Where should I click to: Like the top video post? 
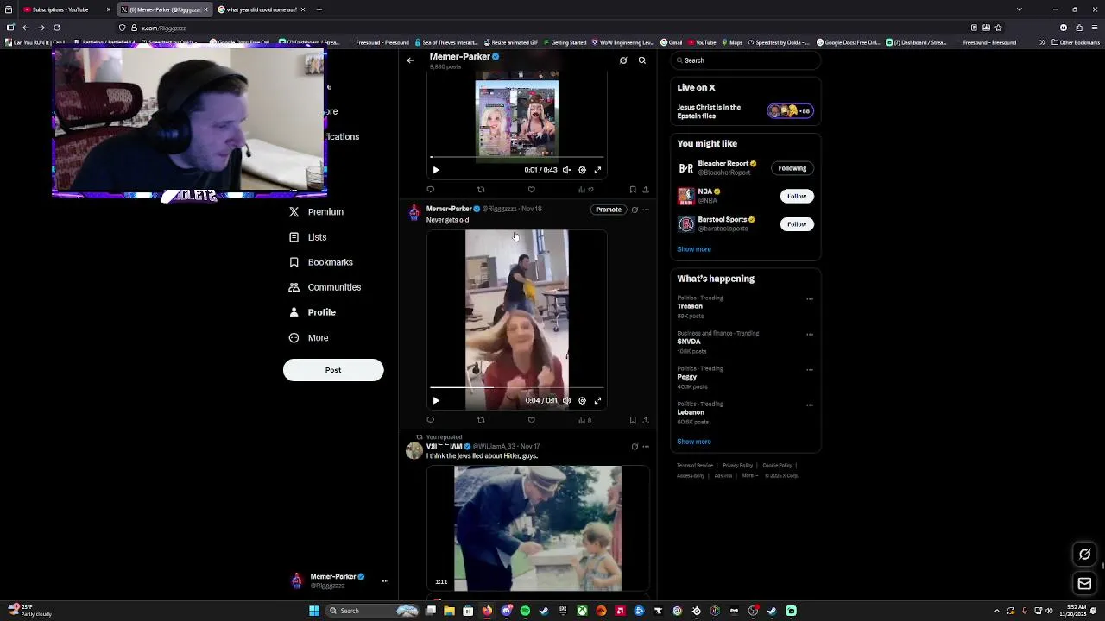pyautogui.click(x=531, y=190)
